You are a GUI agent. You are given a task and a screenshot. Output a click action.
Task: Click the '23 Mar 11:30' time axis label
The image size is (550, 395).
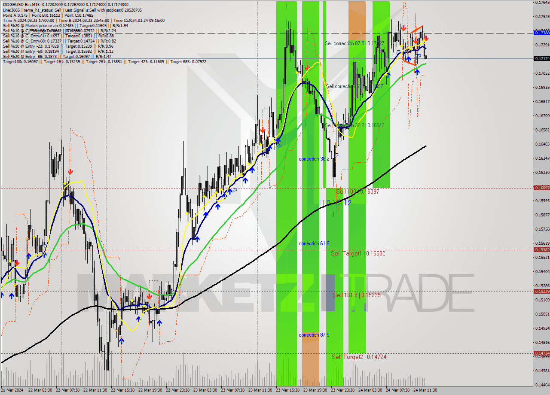tap(260, 390)
